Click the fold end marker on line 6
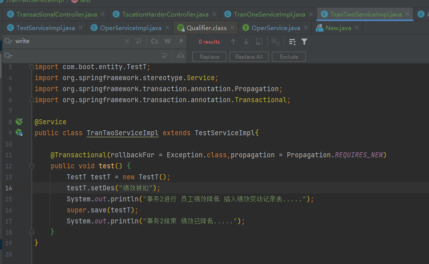Viewport: 429px width, 264px height. pyautogui.click(x=32, y=100)
